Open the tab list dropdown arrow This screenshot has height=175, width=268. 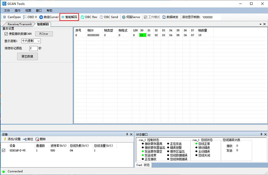click(x=260, y=24)
